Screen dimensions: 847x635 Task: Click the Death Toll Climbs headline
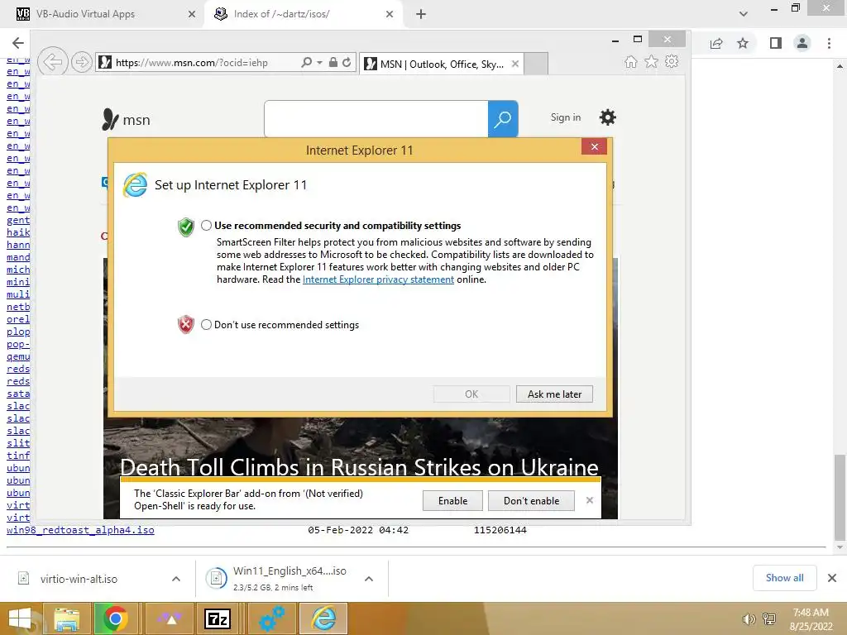point(359,467)
